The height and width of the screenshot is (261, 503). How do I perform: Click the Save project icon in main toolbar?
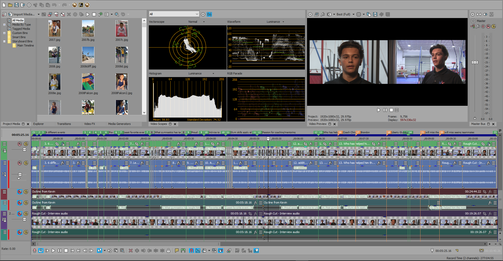click(16, 5)
